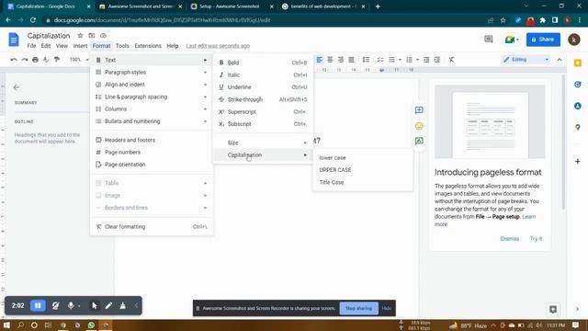Viewport: 588px width, 331px height.
Task: Toggle the recorder microphone
Action: [71, 305]
